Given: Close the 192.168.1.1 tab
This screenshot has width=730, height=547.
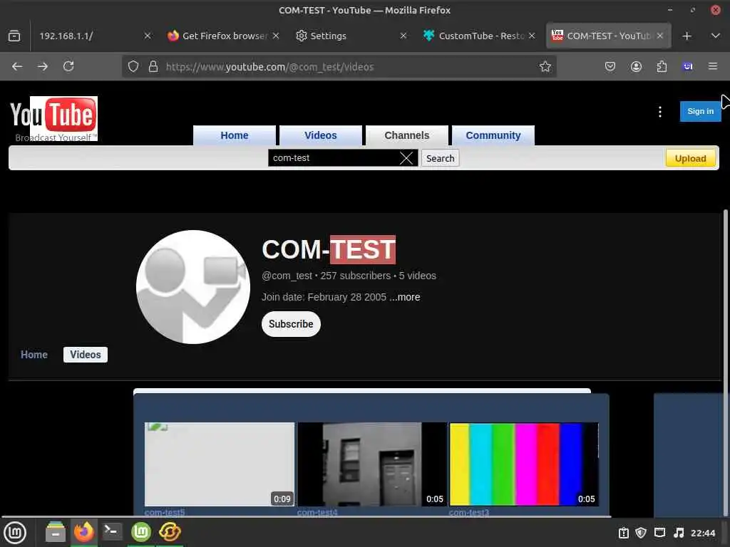Looking at the screenshot, I should [148, 36].
